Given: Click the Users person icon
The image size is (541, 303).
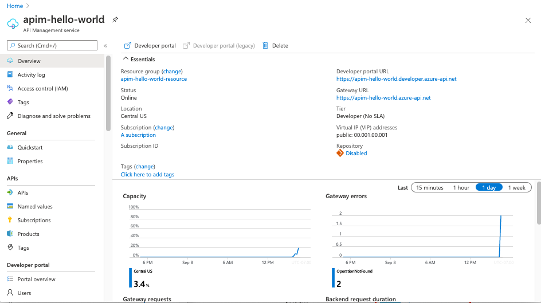Looking at the screenshot, I should coord(10,293).
